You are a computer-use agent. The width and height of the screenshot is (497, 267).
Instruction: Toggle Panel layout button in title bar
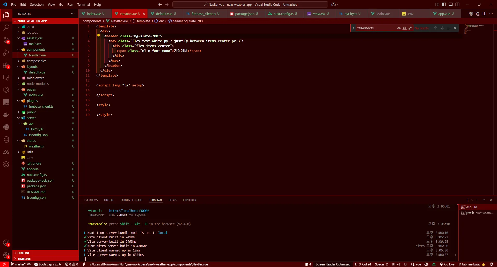(x=451, y=4)
